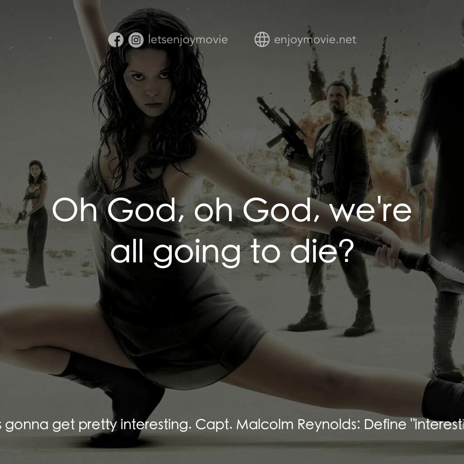Click the Instagram icon

click(x=135, y=40)
